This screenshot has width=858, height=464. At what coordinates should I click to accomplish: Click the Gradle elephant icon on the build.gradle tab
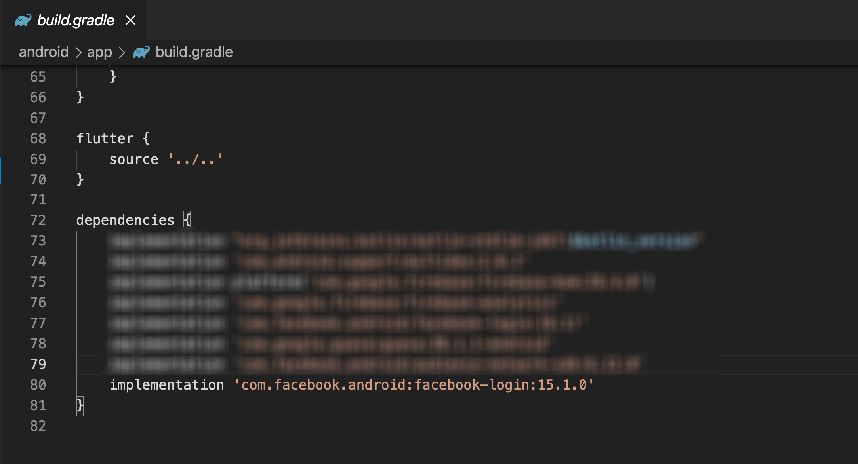(x=23, y=20)
